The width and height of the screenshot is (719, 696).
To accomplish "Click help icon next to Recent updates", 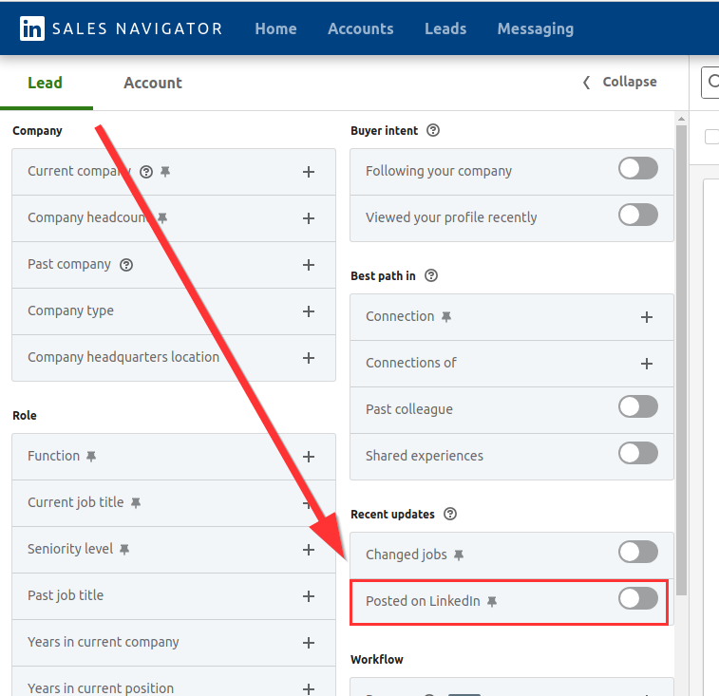I will (450, 515).
